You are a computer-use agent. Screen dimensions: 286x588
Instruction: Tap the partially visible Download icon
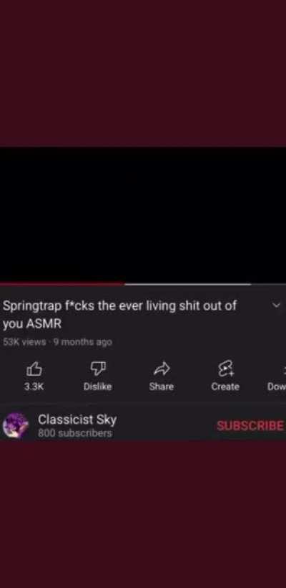point(283,371)
